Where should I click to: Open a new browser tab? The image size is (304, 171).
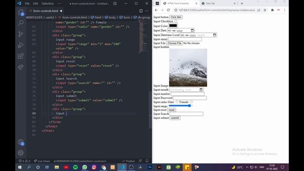(242, 3)
